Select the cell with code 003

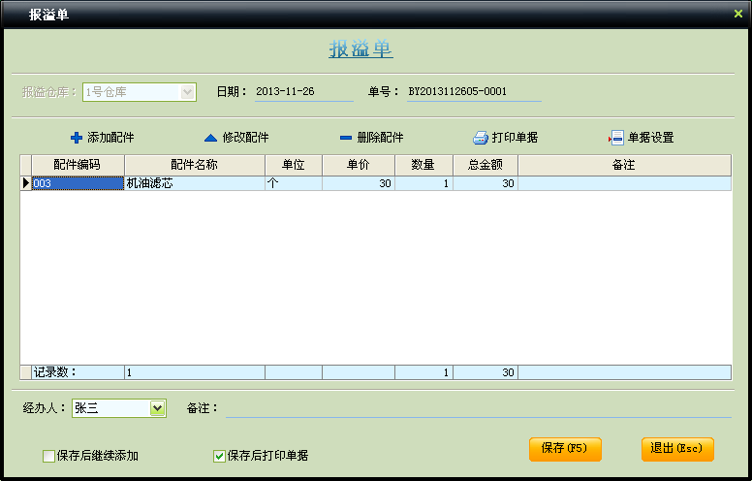(x=78, y=183)
